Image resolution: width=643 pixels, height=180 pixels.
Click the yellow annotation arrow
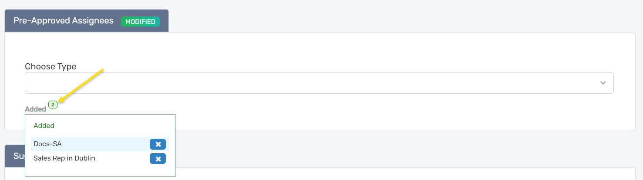tap(82, 85)
